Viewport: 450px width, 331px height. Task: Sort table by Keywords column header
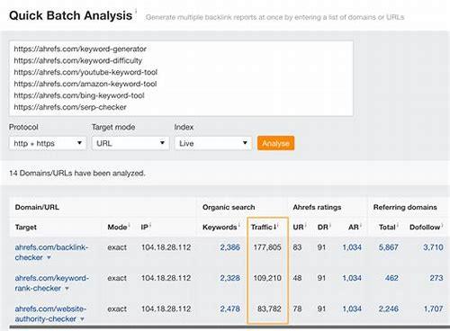(x=220, y=227)
